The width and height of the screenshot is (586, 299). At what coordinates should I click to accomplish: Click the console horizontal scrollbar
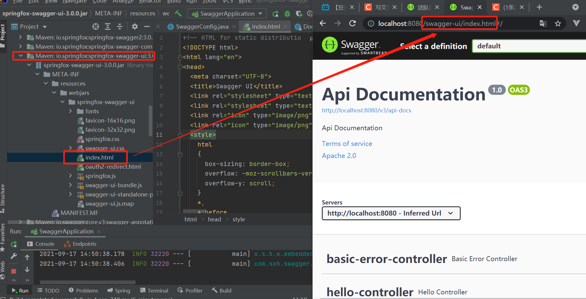pos(88,282)
